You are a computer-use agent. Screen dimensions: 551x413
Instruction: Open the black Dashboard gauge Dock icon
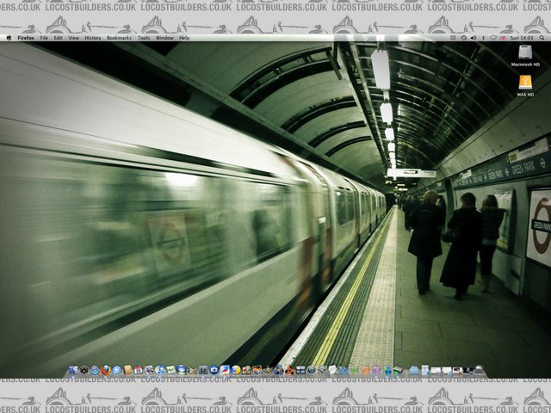tap(84, 370)
